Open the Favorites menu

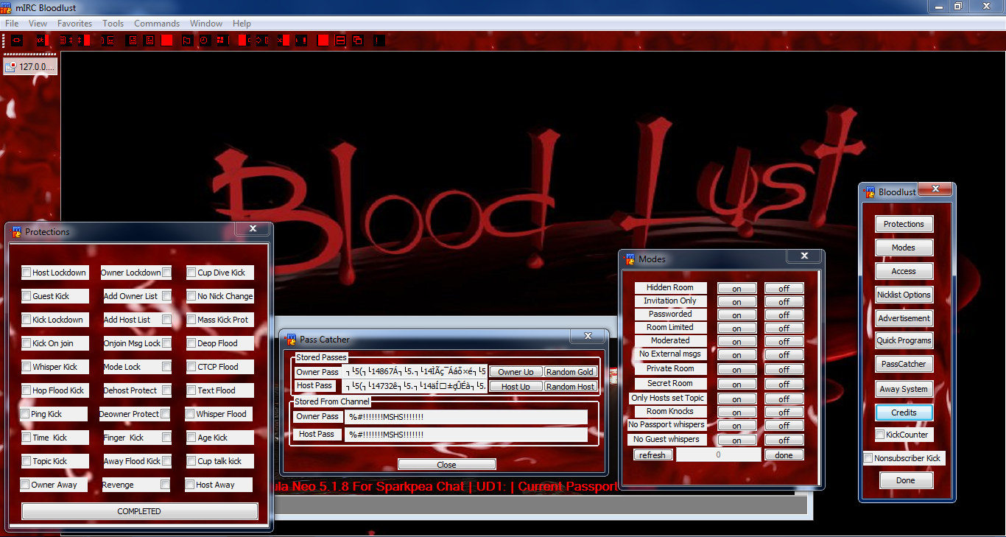tap(74, 24)
